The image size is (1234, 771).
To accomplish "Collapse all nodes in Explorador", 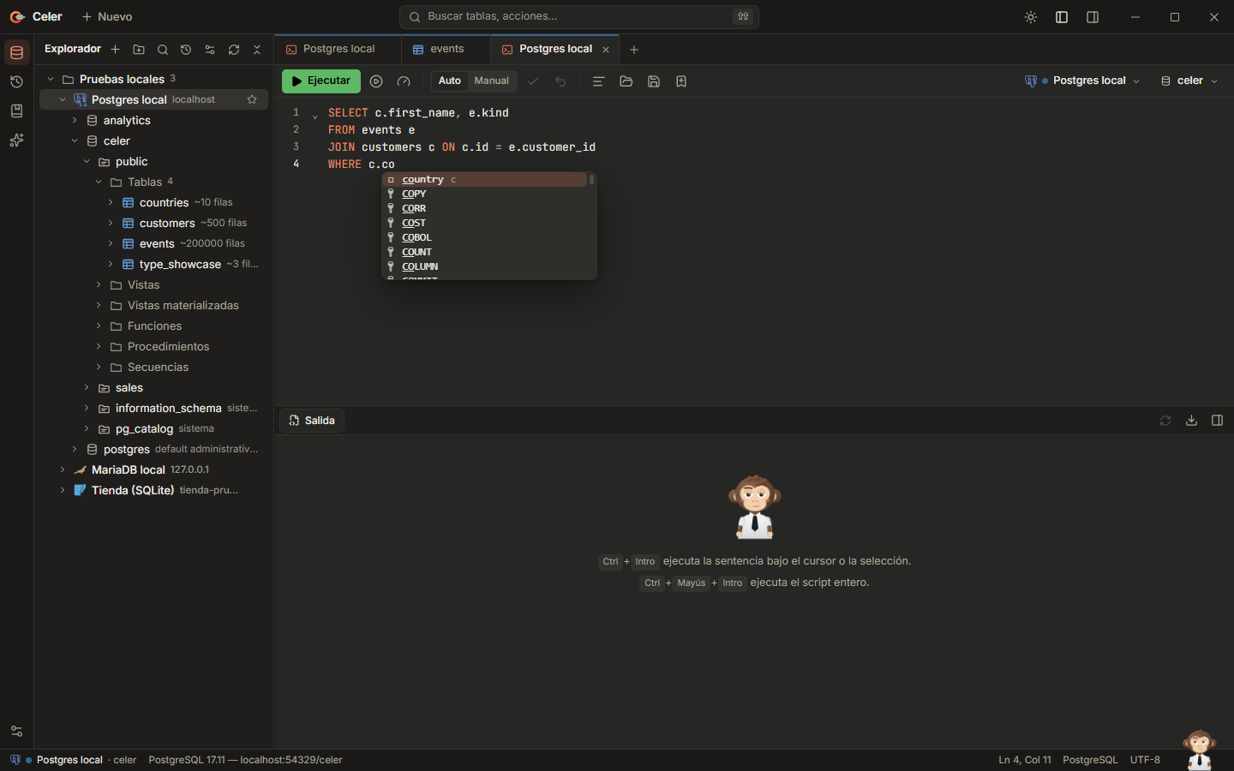I will pyautogui.click(x=257, y=50).
